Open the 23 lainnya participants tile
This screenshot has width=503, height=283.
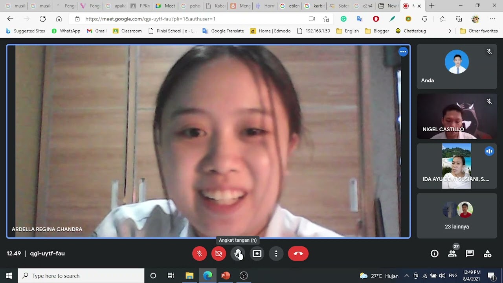(x=457, y=216)
